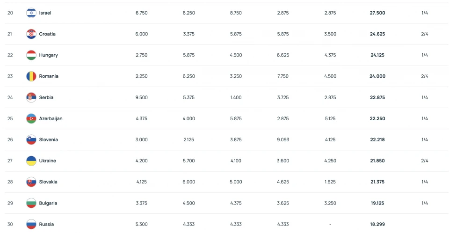This screenshot has height=233, width=449.
Task: Click the Romania flag icon
Action: (x=31, y=76)
